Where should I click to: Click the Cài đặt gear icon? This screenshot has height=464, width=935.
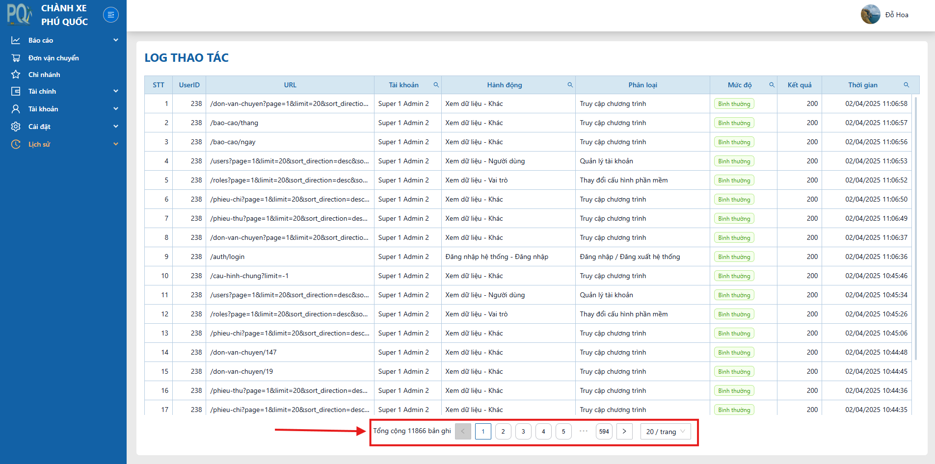pos(16,127)
